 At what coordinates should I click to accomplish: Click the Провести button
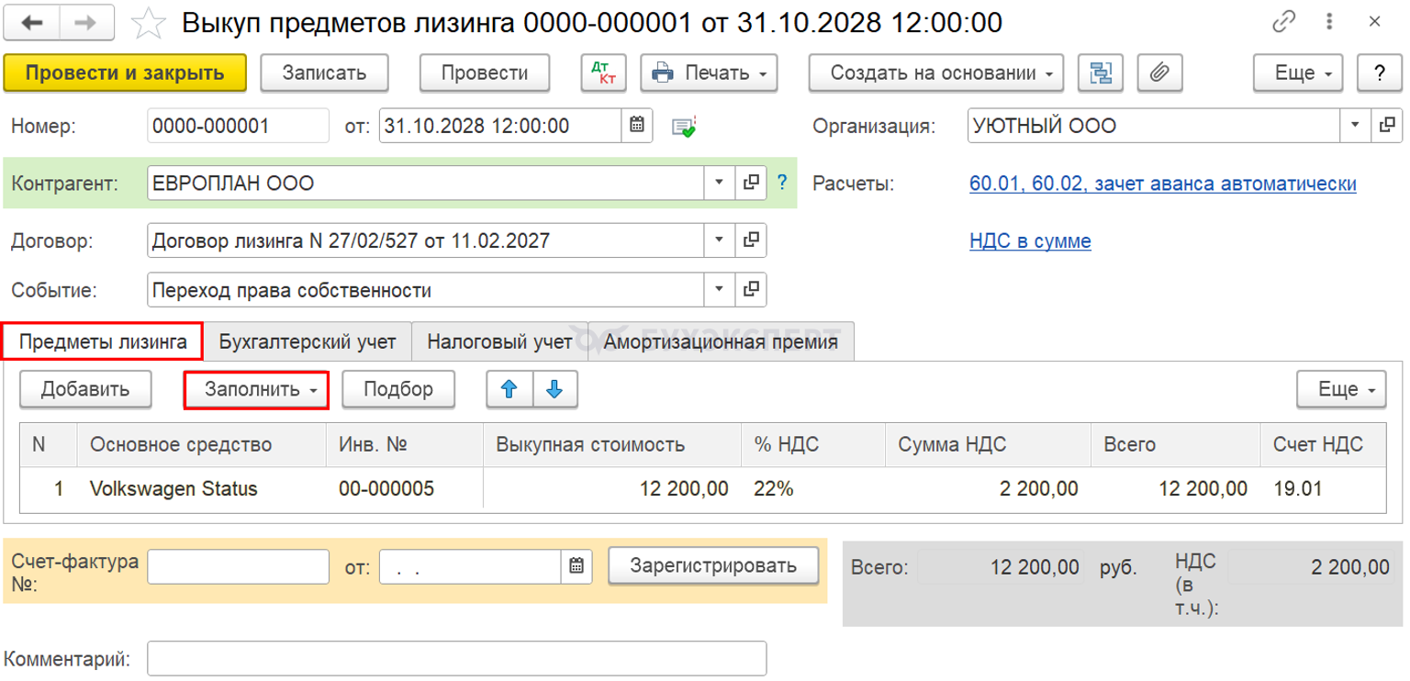(485, 73)
